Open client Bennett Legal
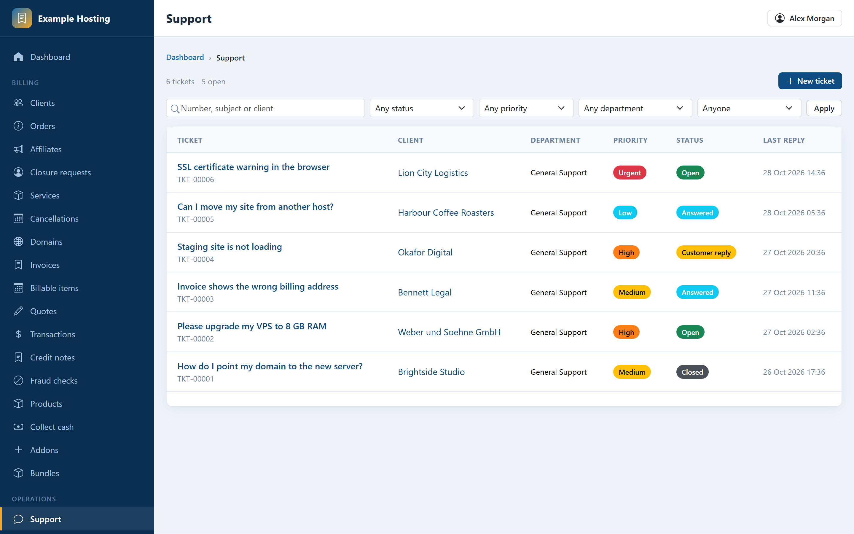Viewport: 854px width, 534px height. pyautogui.click(x=425, y=293)
